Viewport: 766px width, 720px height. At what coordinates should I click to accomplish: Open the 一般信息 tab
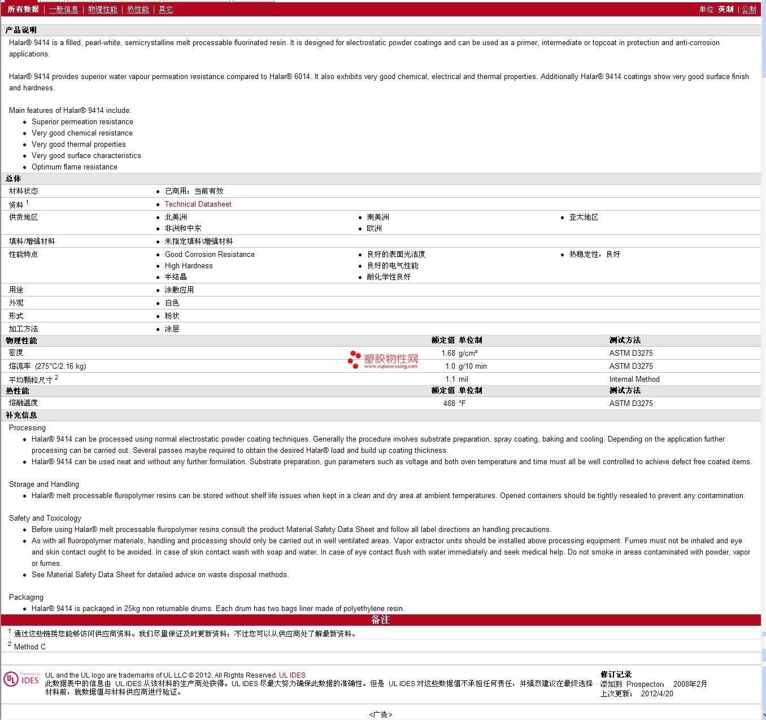(63, 9)
